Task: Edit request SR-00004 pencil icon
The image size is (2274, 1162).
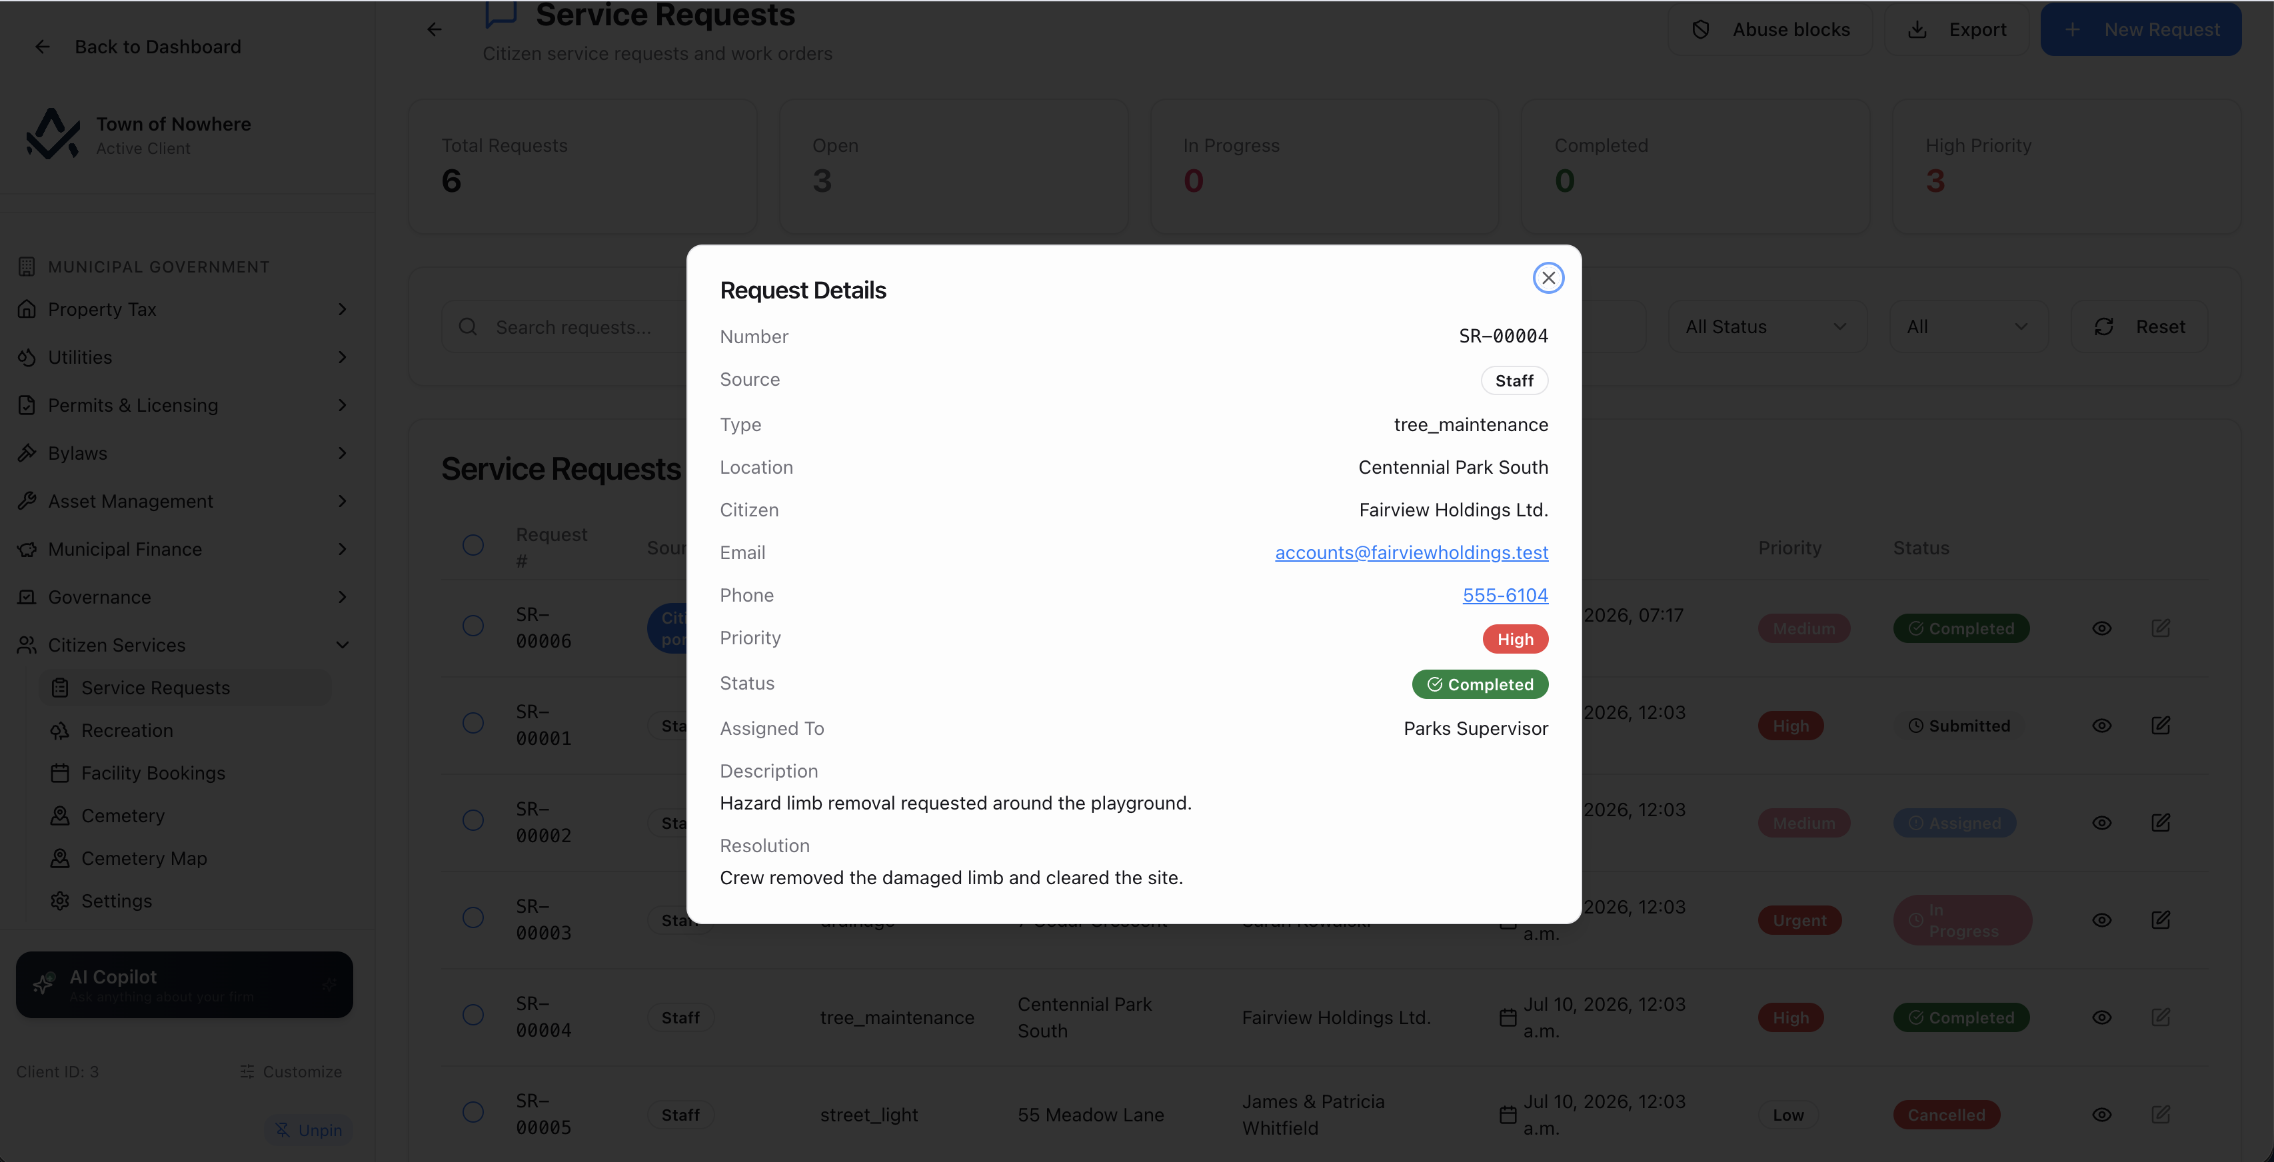Action: (x=2160, y=1017)
